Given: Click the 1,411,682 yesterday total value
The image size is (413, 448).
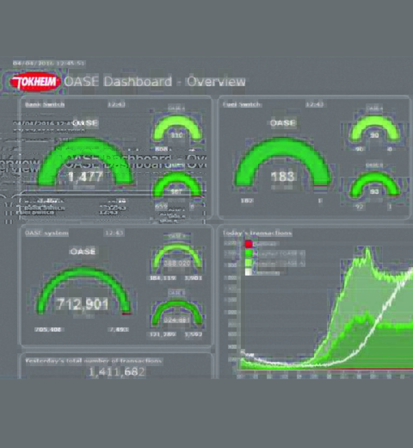Looking at the screenshot, I should pos(117,372).
